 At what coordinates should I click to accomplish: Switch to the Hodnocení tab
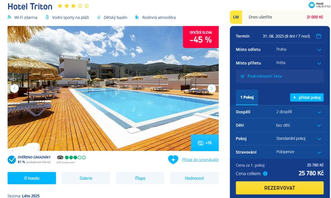(x=194, y=178)
